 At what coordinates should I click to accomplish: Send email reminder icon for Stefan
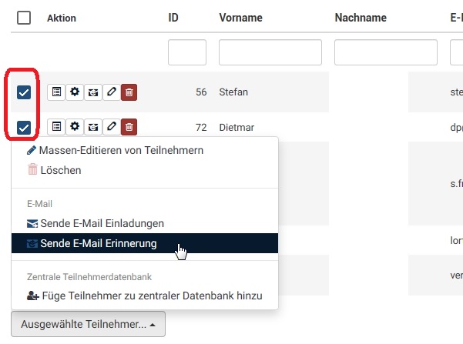click(x=93, y=92)
